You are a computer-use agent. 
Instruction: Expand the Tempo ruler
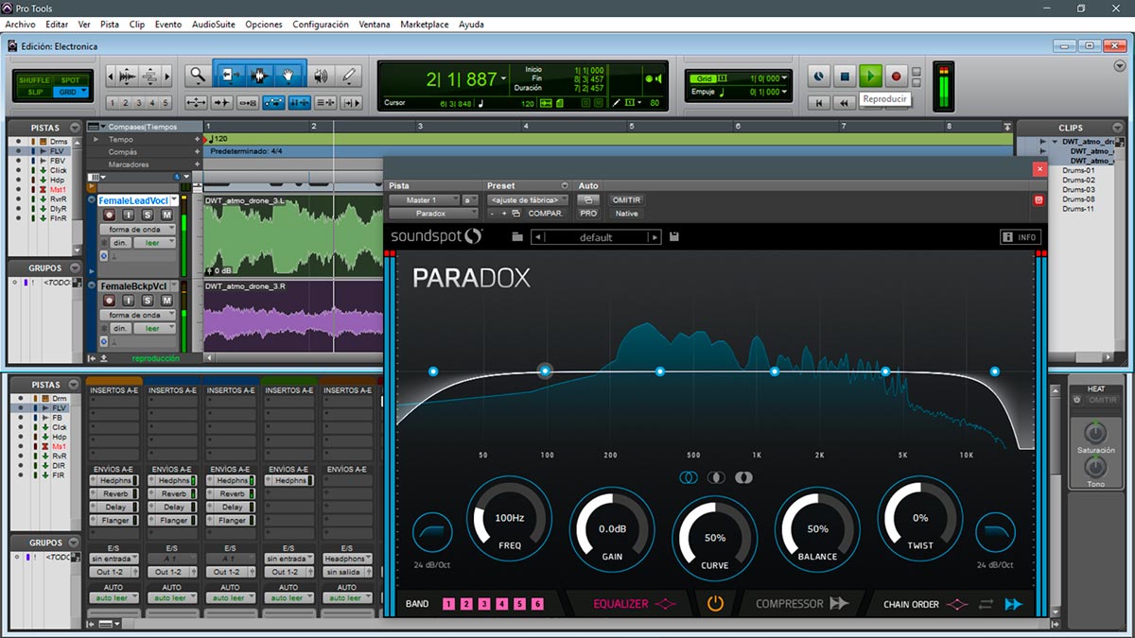[x=95, y=139]
